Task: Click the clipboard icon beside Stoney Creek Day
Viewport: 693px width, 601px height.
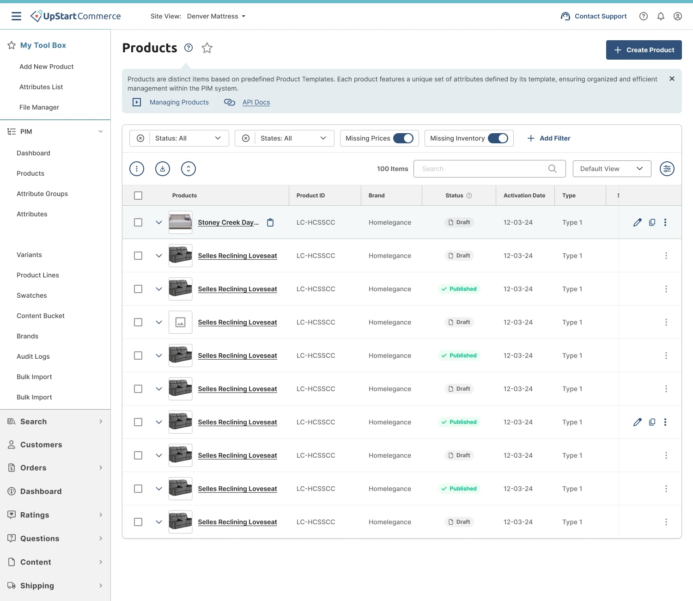Action: 270,222
